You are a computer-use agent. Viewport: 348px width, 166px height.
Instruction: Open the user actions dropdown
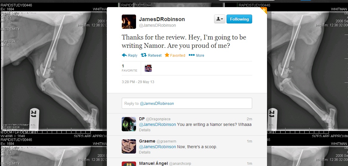pyautogui.click(x=219, y=19)
